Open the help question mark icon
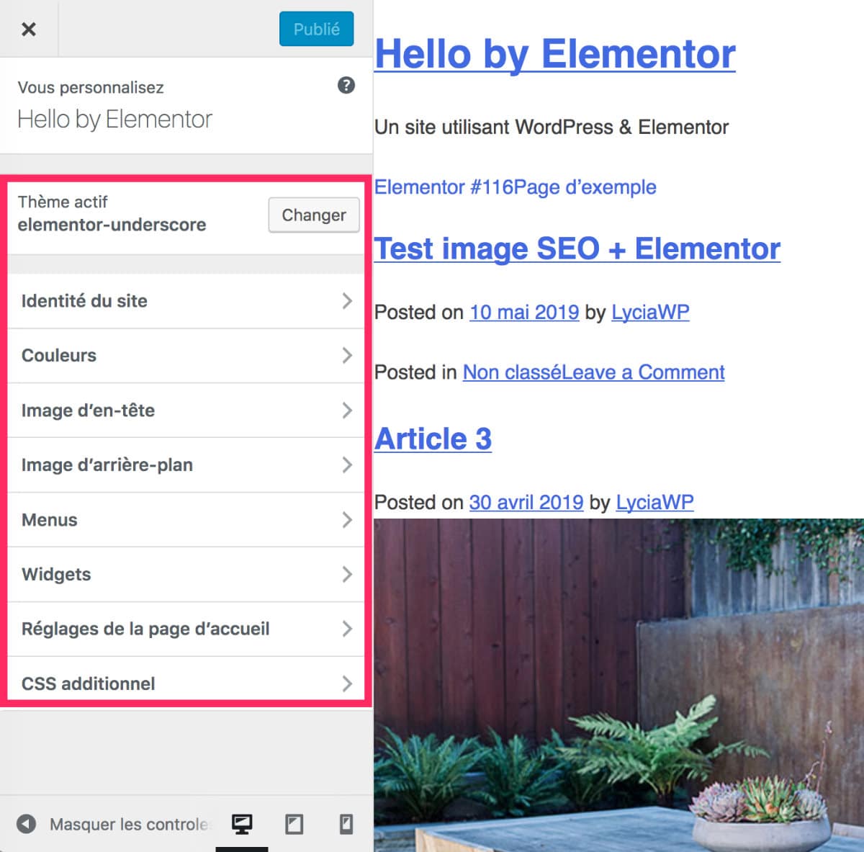Image resolution: width=864 pixels, height=852 pixels. point(346,86)
